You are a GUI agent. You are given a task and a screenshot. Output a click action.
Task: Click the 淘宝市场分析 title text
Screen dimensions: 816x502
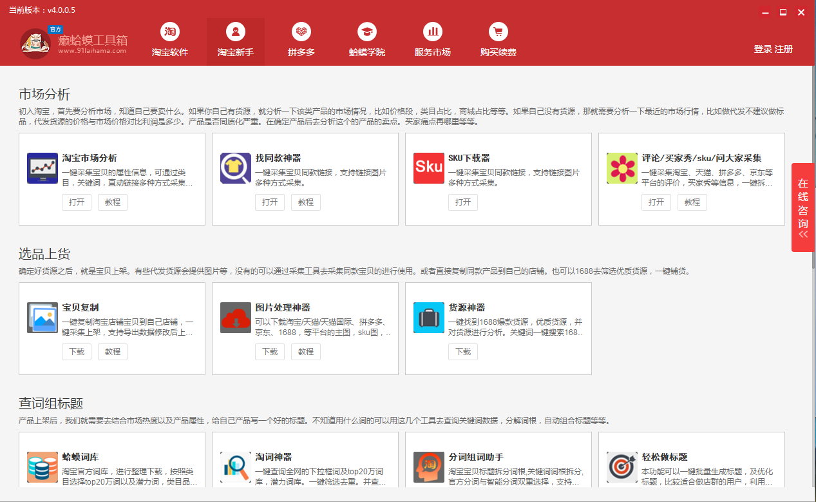coord(90,158)
